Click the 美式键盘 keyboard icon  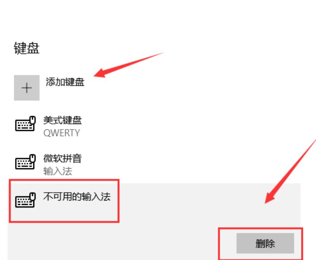coord(25,124)
